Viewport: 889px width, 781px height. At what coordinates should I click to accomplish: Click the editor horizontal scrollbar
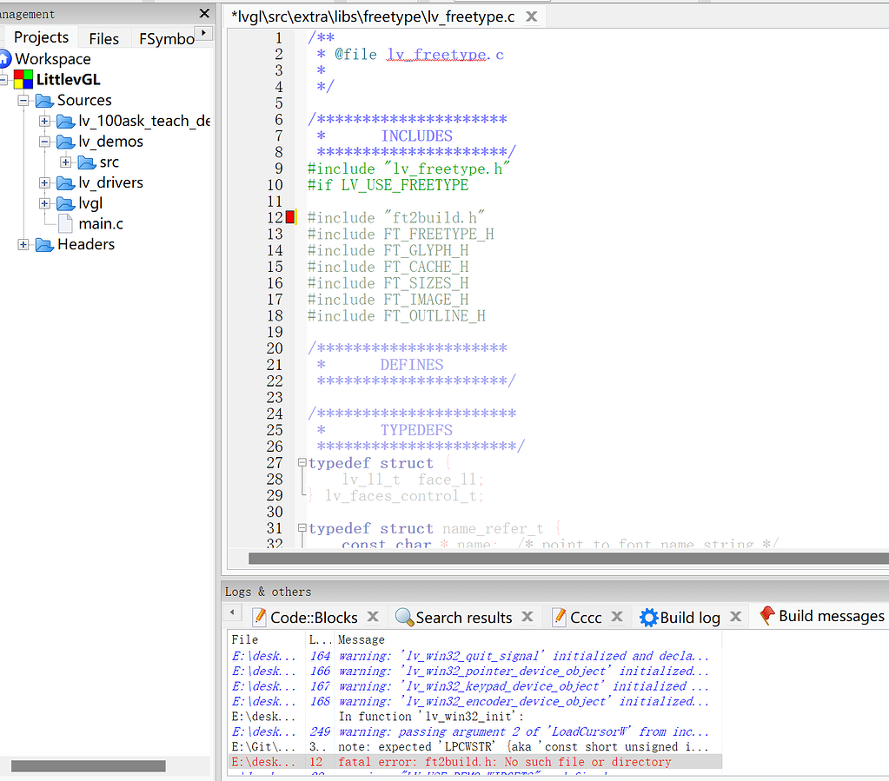(x=568, y=559)
